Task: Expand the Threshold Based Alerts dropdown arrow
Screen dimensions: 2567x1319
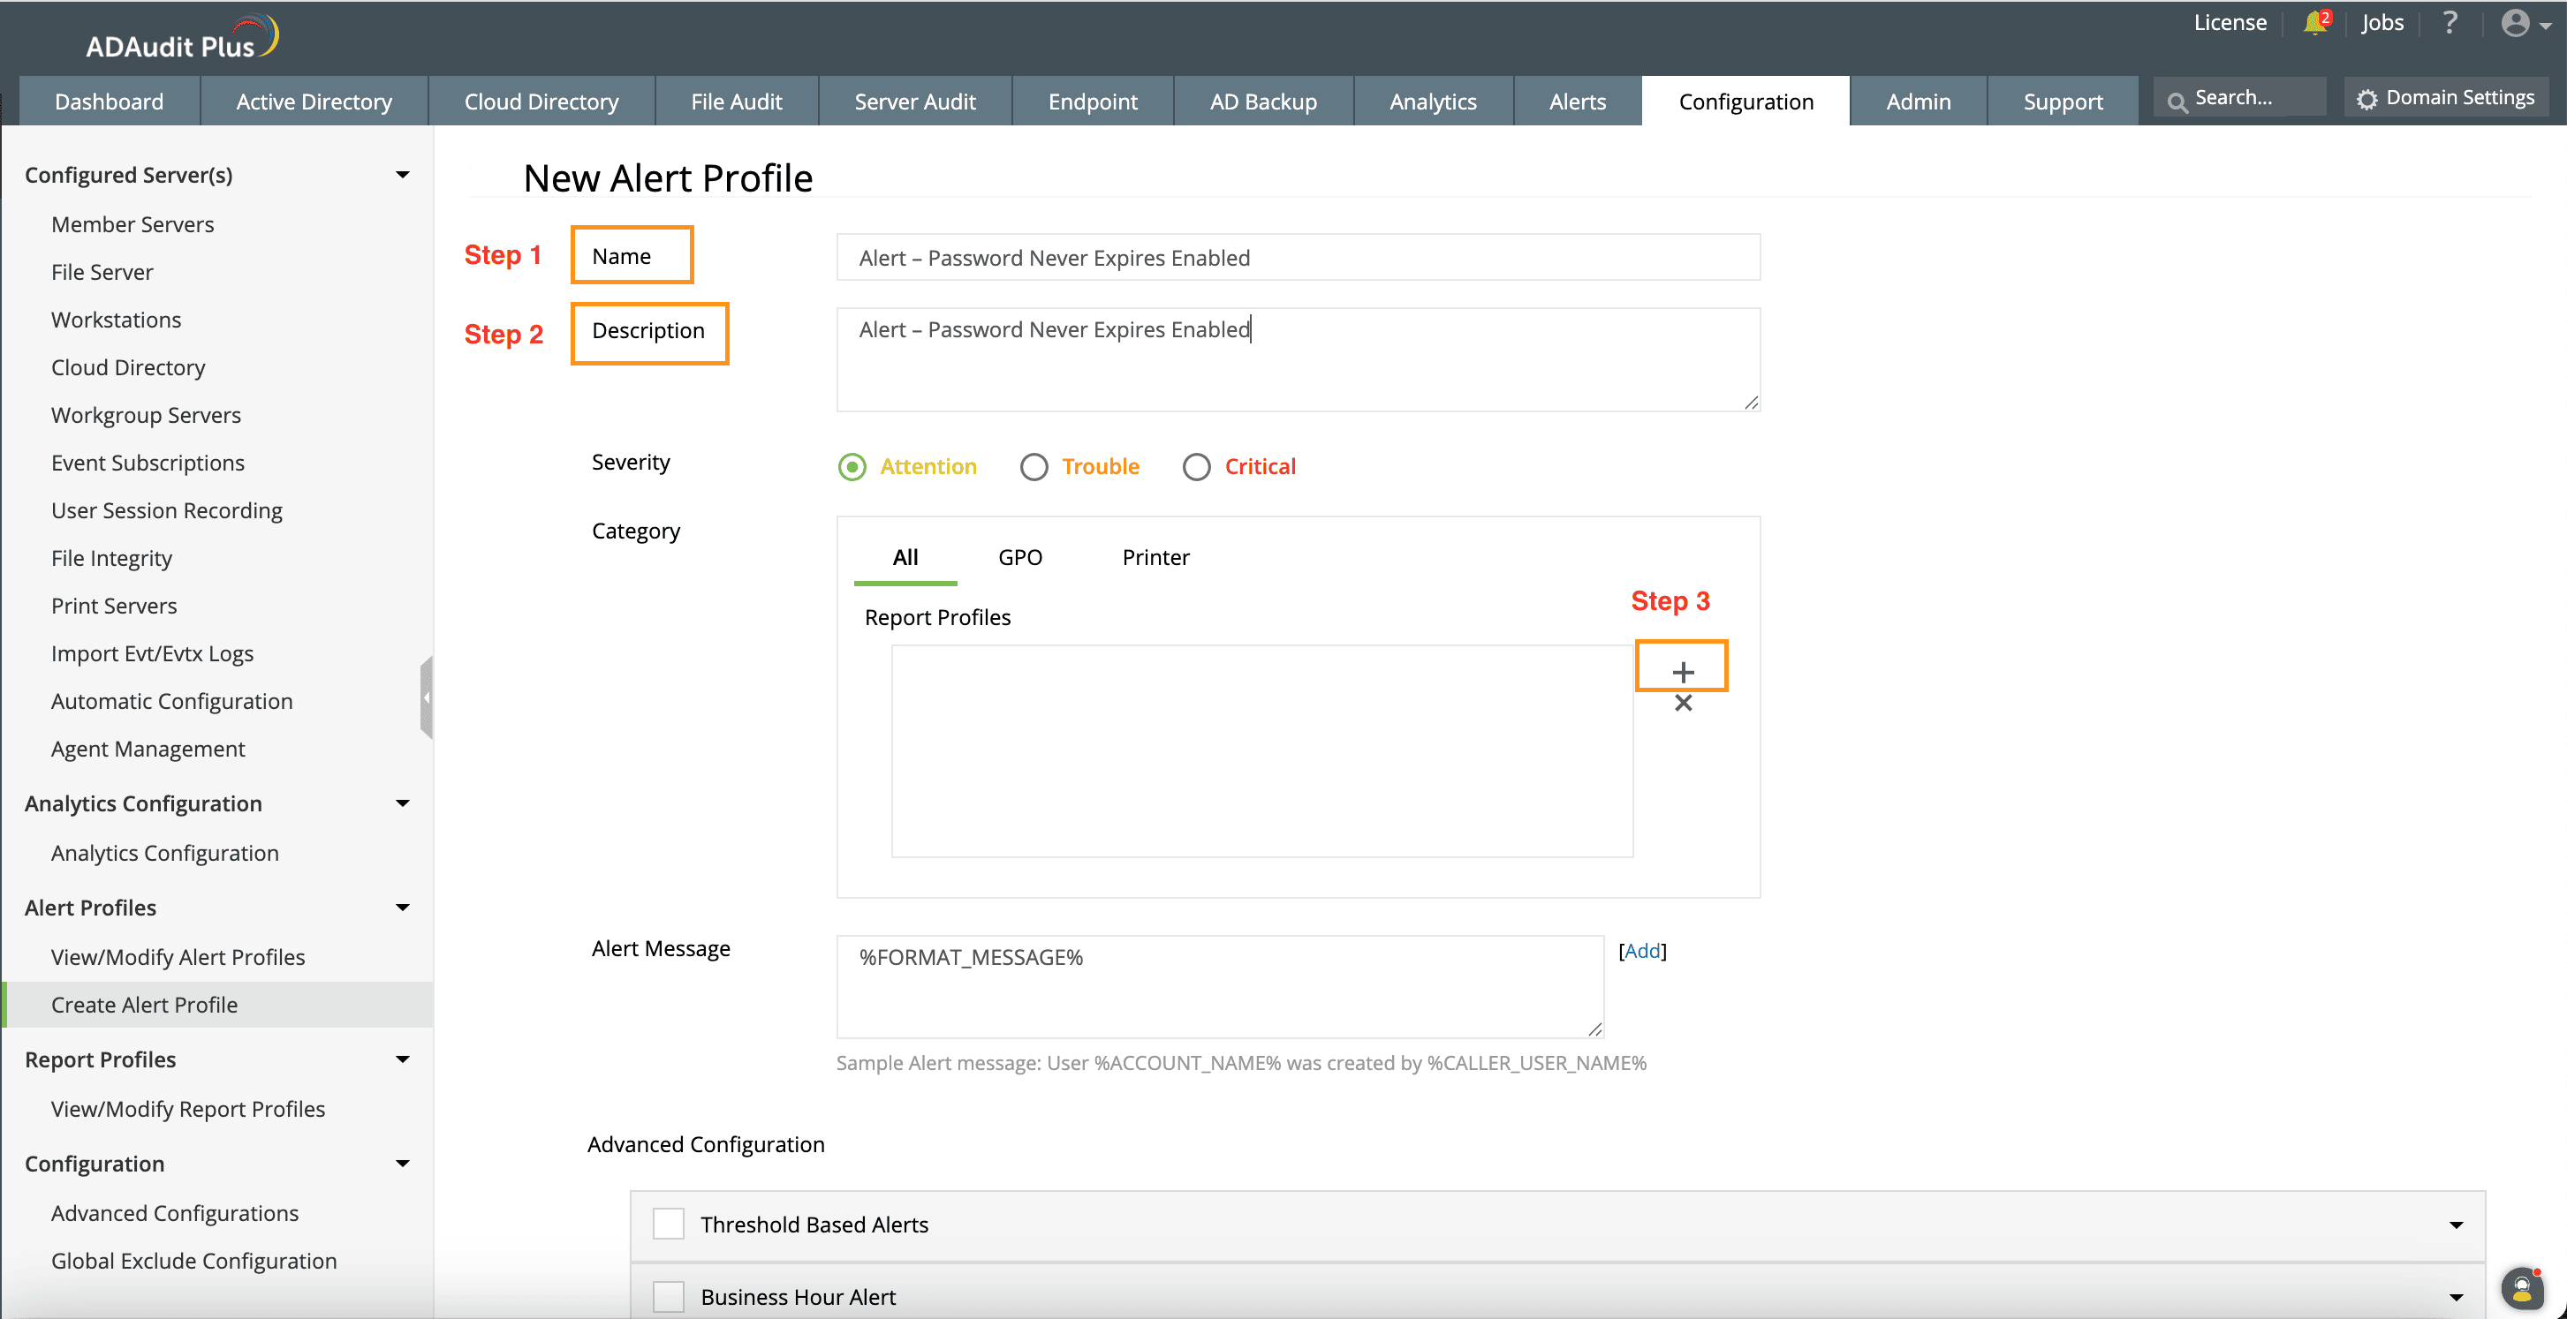Action: click(x=2456, y=1225)
